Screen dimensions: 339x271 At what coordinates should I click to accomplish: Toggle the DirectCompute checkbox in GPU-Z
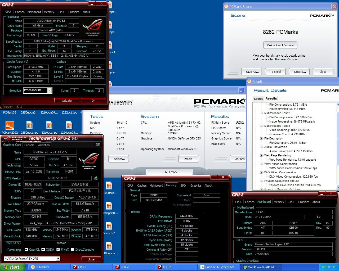72,249
